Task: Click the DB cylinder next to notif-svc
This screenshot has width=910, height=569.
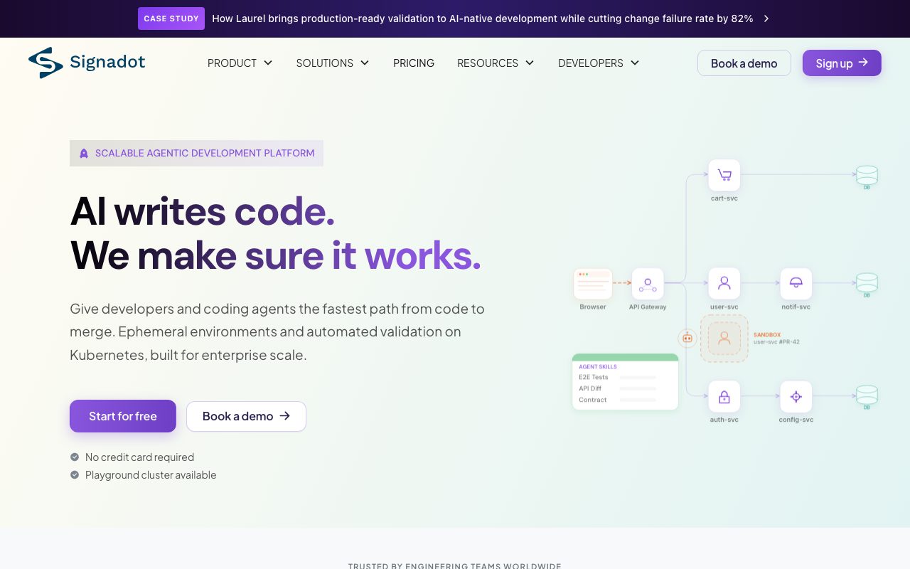Action: pos(867,283)
